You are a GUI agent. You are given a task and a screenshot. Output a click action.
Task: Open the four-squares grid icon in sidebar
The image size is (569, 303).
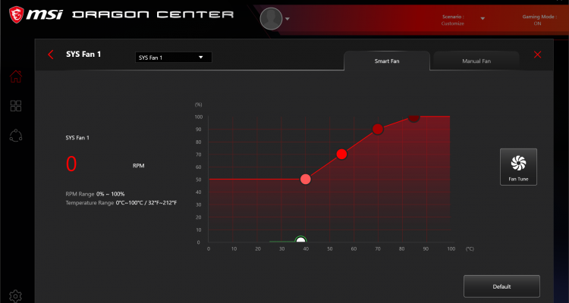tap(16, 106)
